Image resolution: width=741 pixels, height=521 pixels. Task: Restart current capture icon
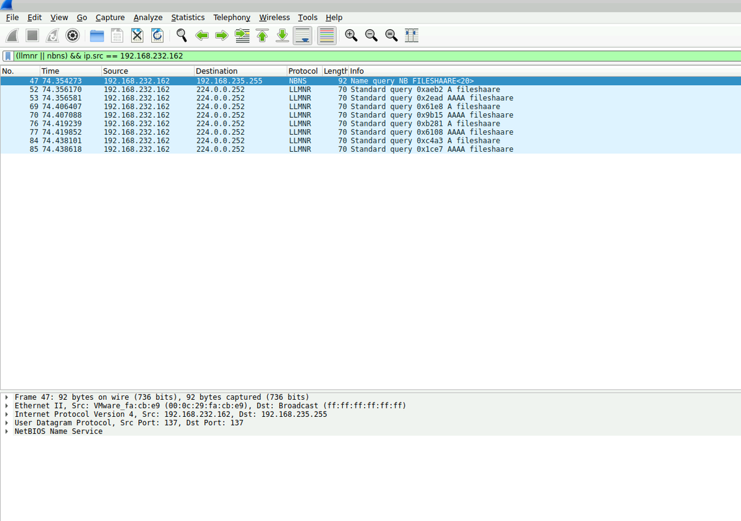[x=52, y=35]
